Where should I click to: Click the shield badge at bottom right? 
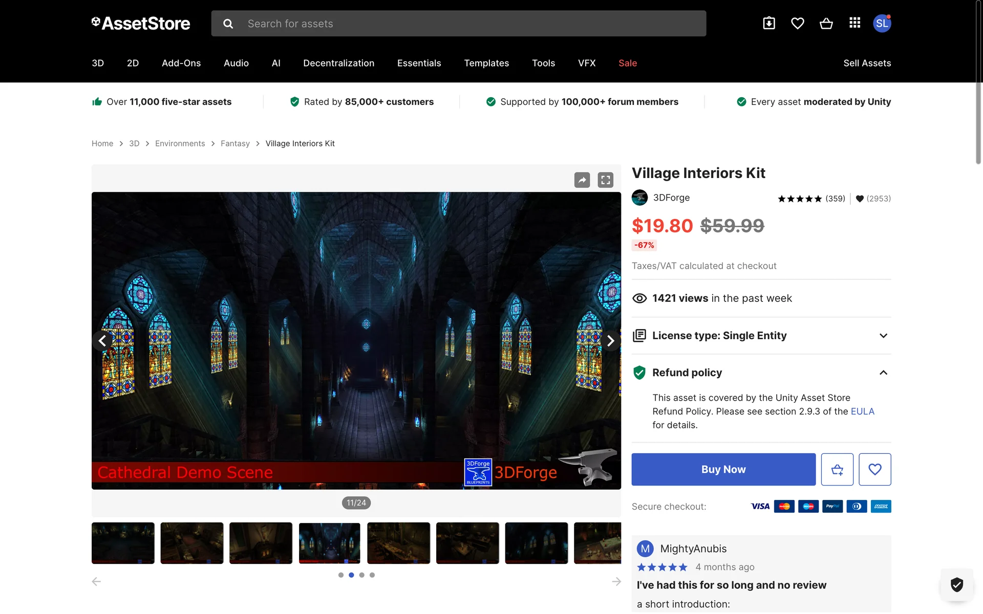(x=956, y=584)
